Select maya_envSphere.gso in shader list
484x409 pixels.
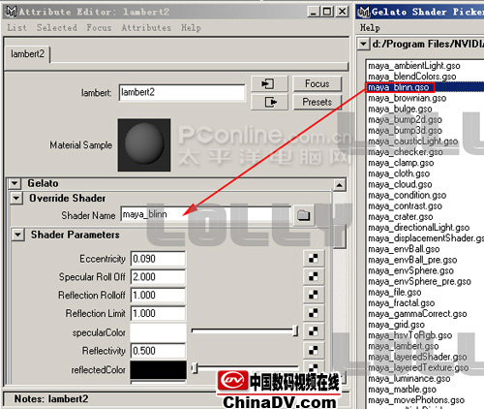pos(410,270)
